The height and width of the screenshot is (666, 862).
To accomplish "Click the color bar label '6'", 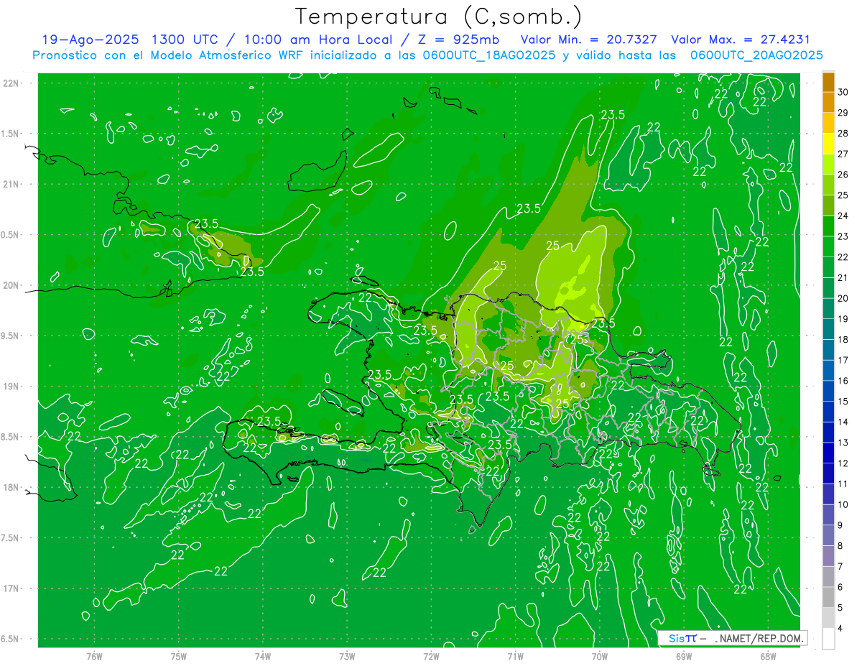I will [x=840, y=587].
